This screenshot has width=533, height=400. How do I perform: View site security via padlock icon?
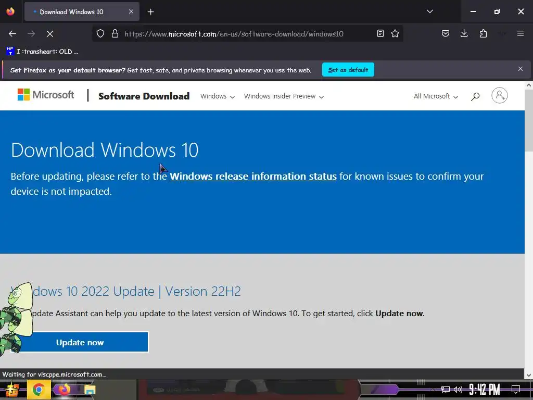tap(115, 34)
